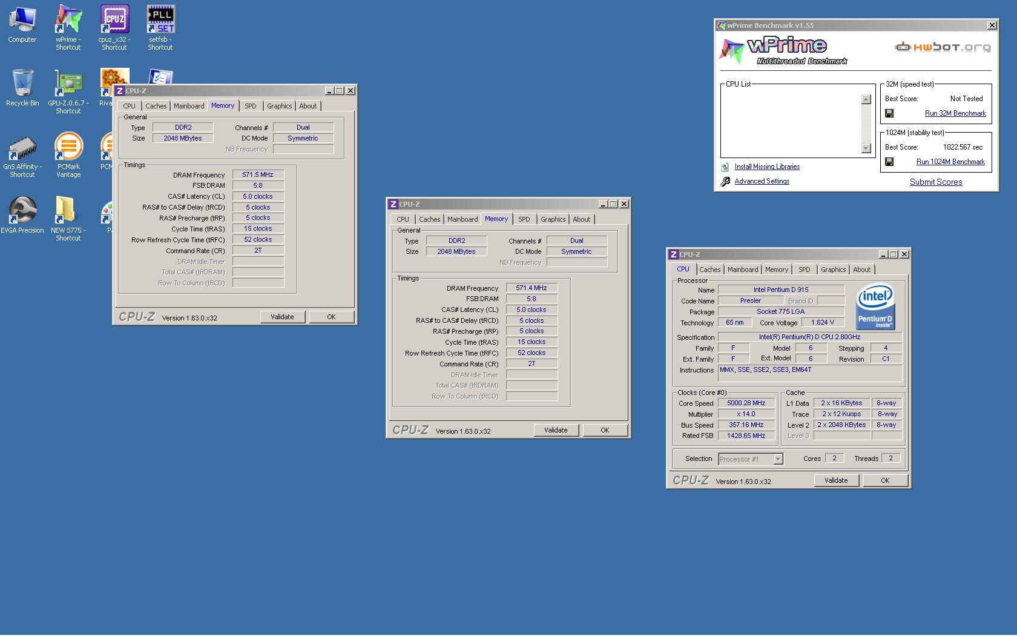The width and height of the screenshot is (1017, 636).
Task: Click save icon next to Run 1024M Benchmark
Action: [x=889, y=162]
